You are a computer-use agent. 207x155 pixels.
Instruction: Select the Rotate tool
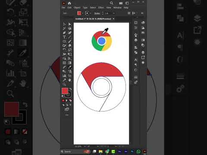pos(64,50)
